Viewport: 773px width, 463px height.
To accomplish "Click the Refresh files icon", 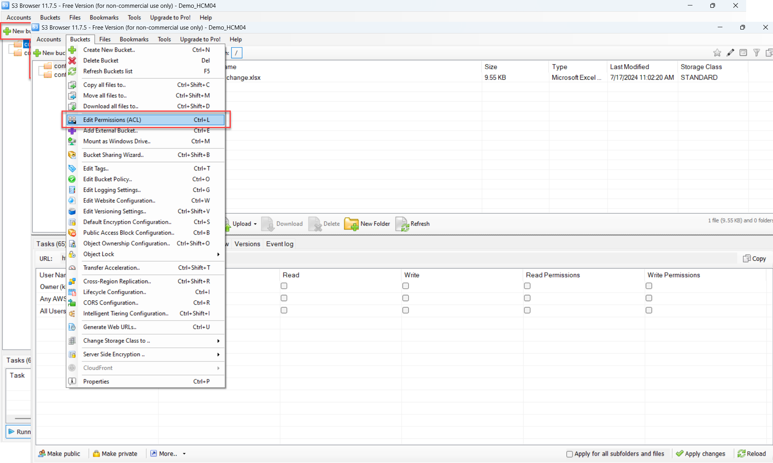I will 402,224.
